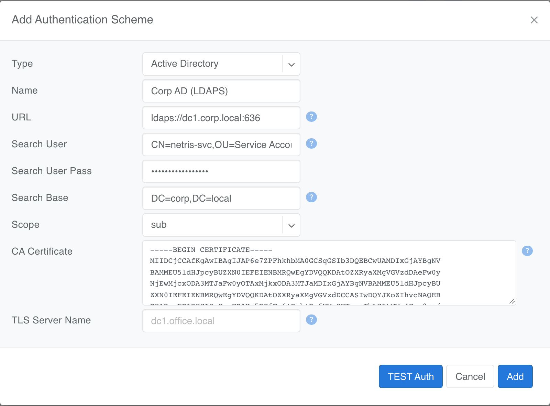The width and height of the screenshot is (550, 406).
Task: Click the Search Base label
Action: click(40, 198)
